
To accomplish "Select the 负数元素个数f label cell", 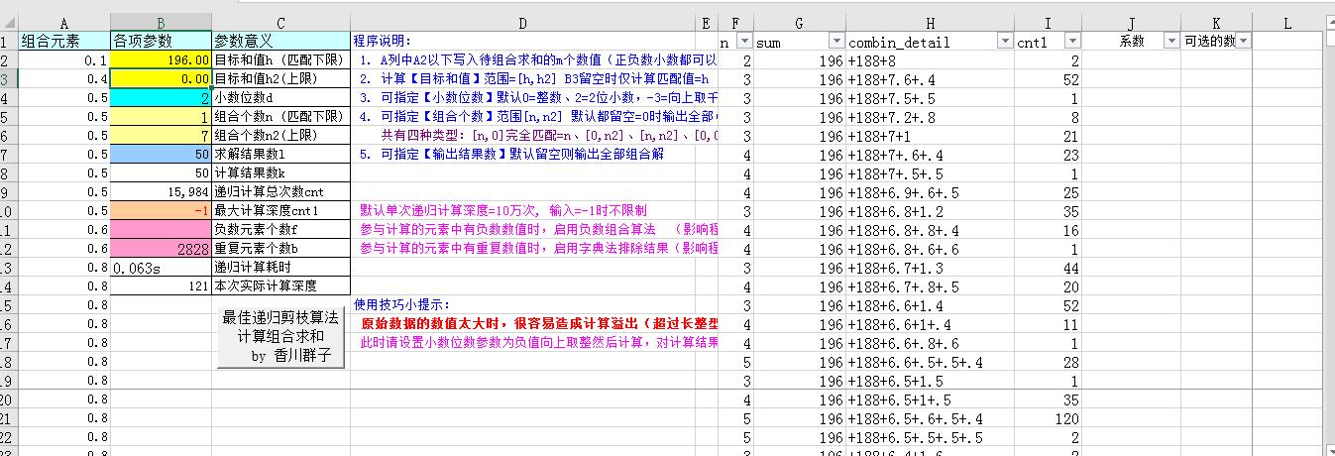I will coord(280,229).
